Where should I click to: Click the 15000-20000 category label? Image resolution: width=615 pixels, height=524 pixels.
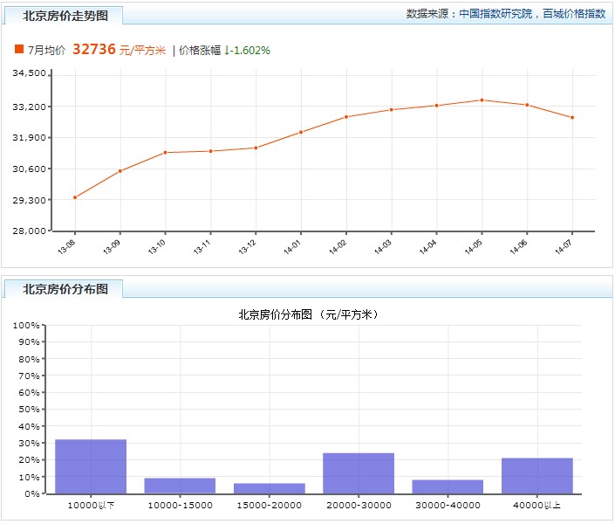click(269, 505)
